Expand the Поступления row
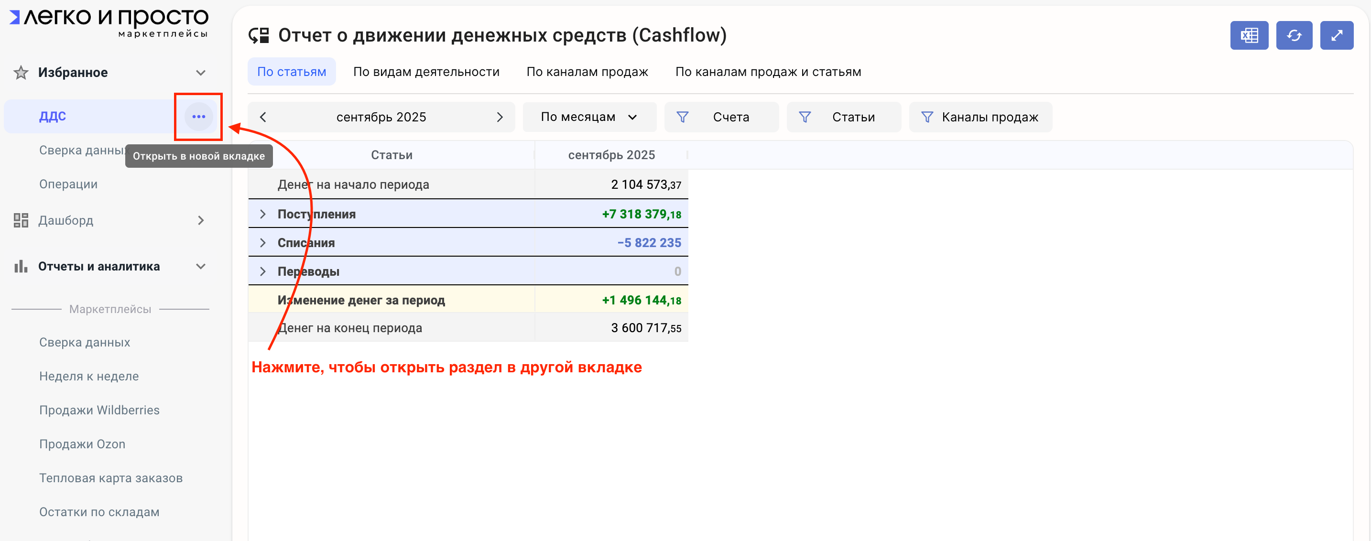The image size is (1371, 541). point(262,215)
